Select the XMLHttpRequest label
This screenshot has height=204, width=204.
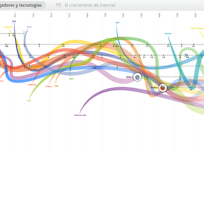tap(197, 29)
